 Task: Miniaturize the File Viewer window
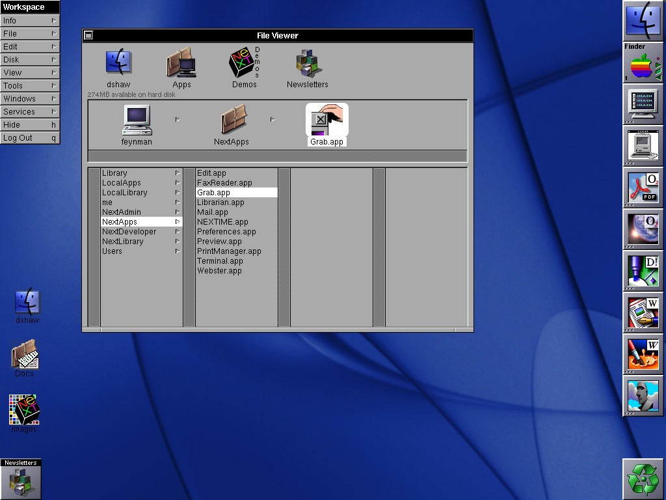pos(88,35)
